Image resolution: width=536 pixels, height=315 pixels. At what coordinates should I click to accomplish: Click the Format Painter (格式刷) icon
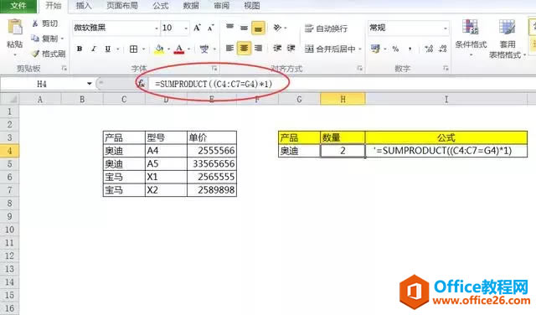pos(35,54)
